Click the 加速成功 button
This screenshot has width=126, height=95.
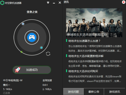point(32,70)
